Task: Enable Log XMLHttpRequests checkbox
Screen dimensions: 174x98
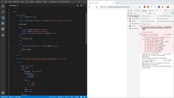Action: click(x=158, y=16)
